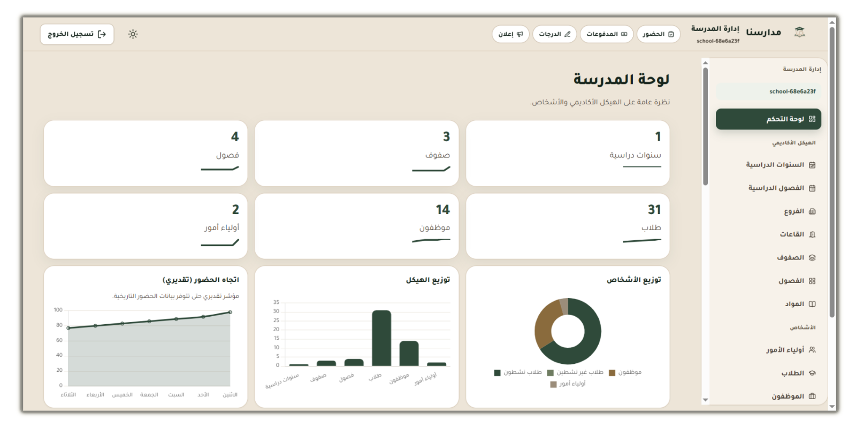The width and height of the screenshot is (856, 428).
Task: Click the sidebar scrollbar down arrow
Action: coord(705,400)
